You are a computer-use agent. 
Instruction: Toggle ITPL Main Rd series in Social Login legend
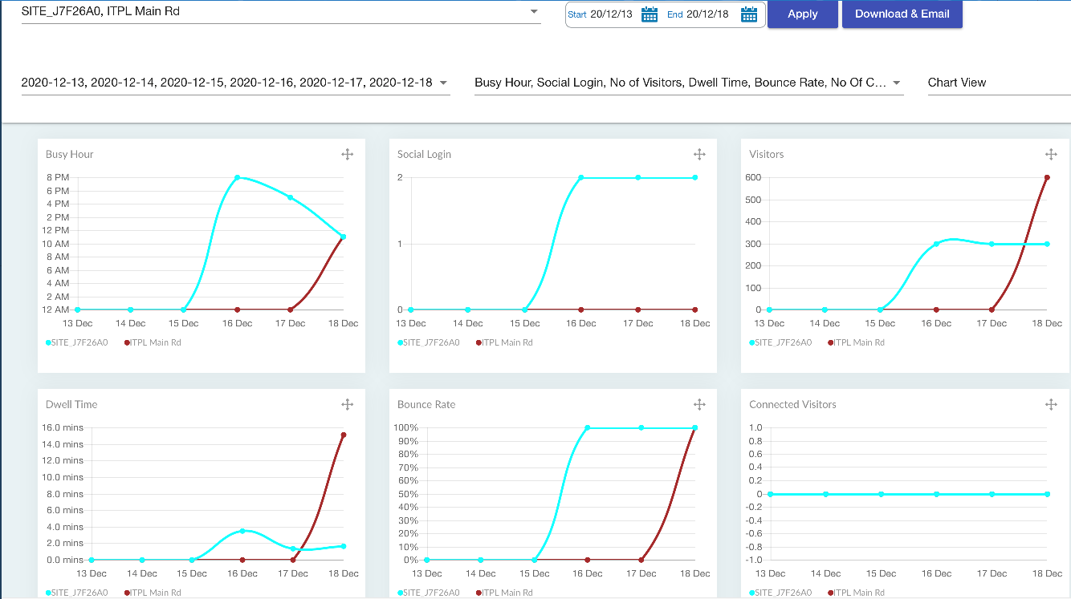coord(505,342)
